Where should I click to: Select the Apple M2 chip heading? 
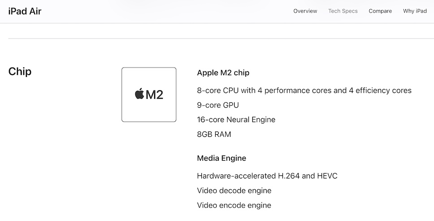point(223,73)
